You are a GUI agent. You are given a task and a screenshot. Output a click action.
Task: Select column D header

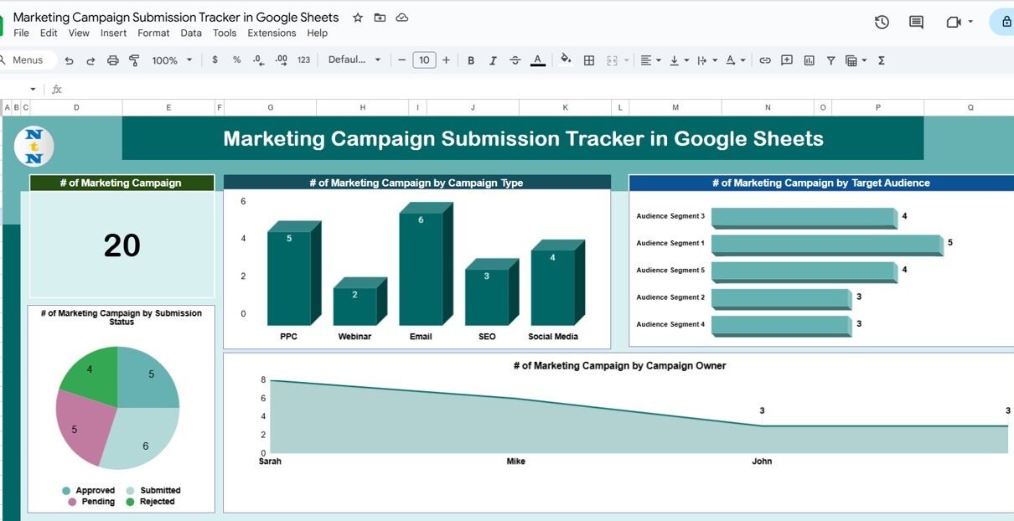tap(76, 107)
